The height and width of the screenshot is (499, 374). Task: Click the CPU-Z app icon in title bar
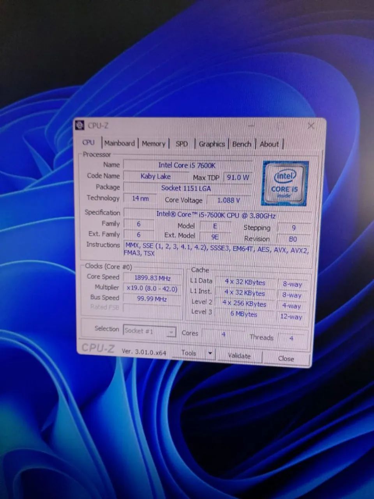80,125
